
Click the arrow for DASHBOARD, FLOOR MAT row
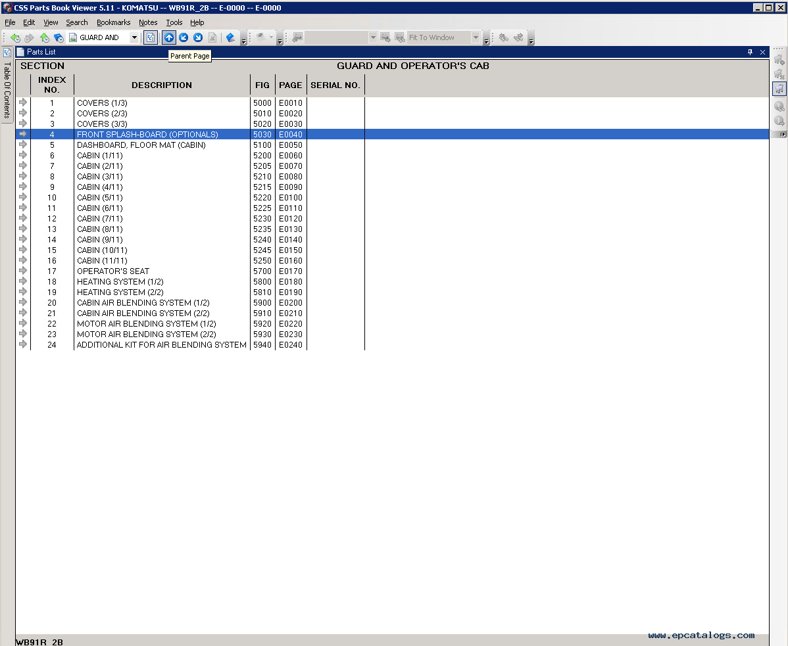(23, 145)
